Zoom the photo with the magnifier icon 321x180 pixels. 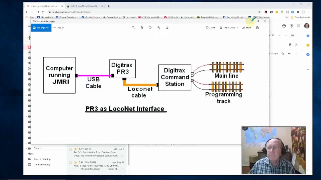133,27
